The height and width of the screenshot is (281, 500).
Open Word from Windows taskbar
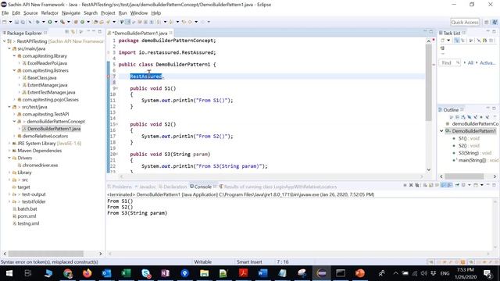262,273
